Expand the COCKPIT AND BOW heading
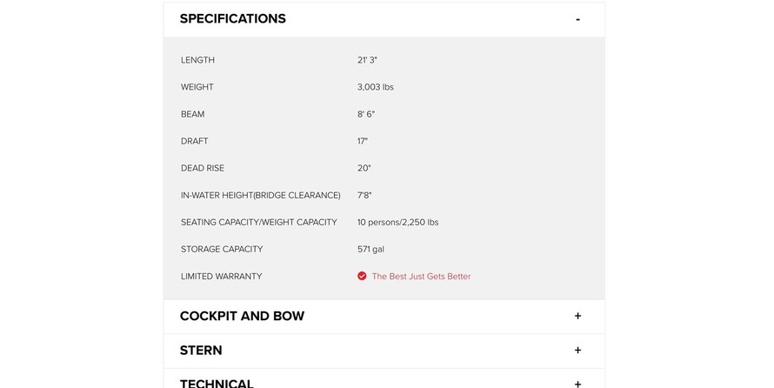 pyautogui.click(x=242, y=316)
